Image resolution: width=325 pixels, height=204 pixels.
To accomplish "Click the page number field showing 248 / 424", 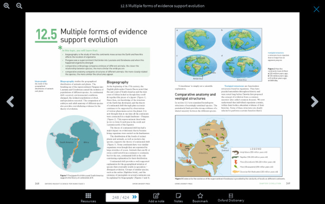I will click(x=121, y=197).
